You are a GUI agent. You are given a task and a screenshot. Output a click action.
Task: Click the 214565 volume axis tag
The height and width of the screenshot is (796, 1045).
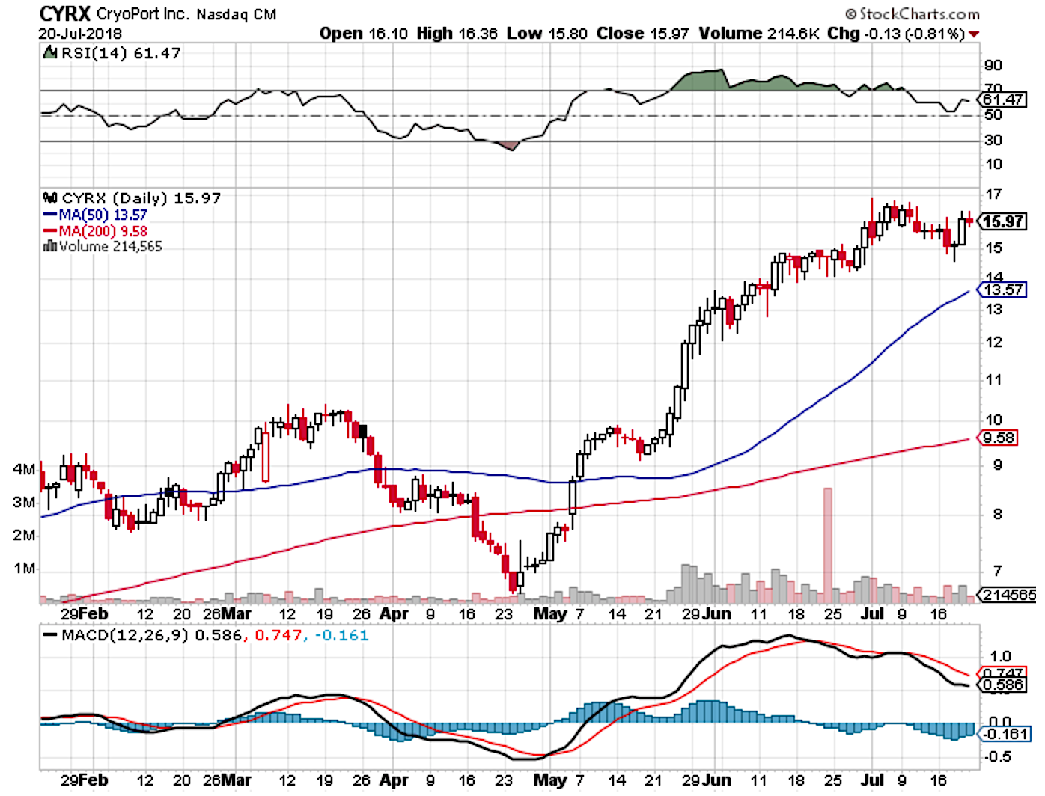point(1008,595)
